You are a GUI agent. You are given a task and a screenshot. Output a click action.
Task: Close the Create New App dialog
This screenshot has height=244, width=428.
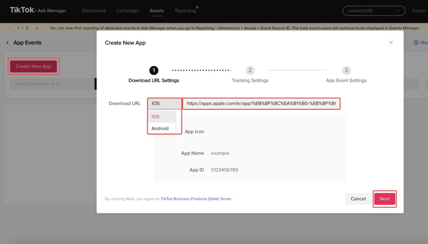pyautogui.click(x=391, y=43)
